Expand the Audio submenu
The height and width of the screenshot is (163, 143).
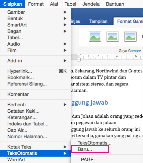click(x=35, y=44)
